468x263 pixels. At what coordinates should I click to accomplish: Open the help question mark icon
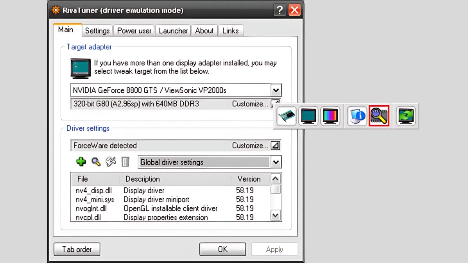coord(280,10)
